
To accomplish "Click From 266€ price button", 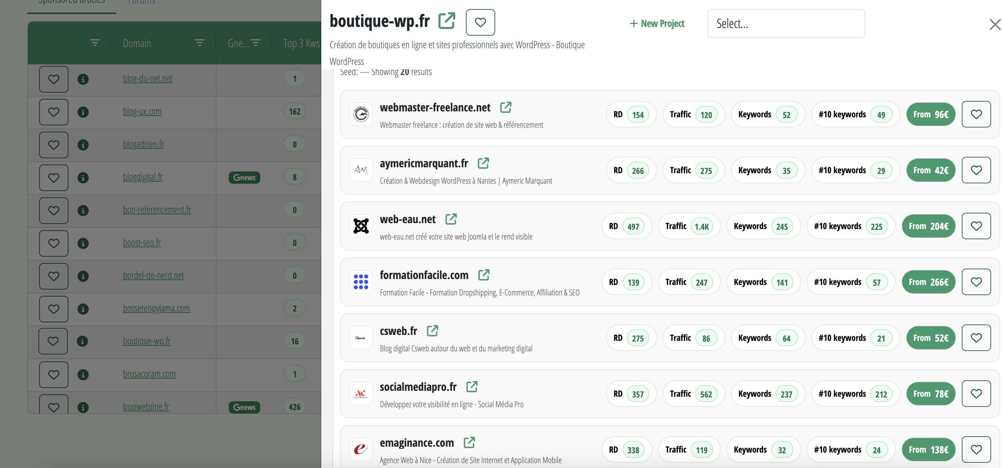I will [x=928, y=282].
